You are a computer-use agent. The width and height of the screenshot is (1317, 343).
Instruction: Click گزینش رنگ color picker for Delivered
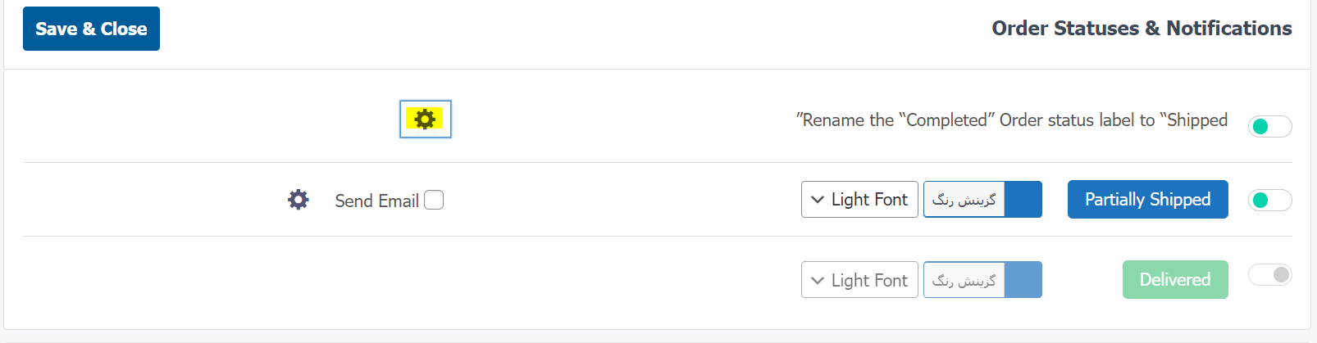tap(964, 280)
